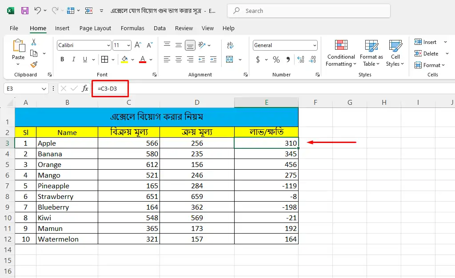The width and height of the screenshot is (455, 278).
Task: Click Delete in the Cells group
Action: [427, 54]
